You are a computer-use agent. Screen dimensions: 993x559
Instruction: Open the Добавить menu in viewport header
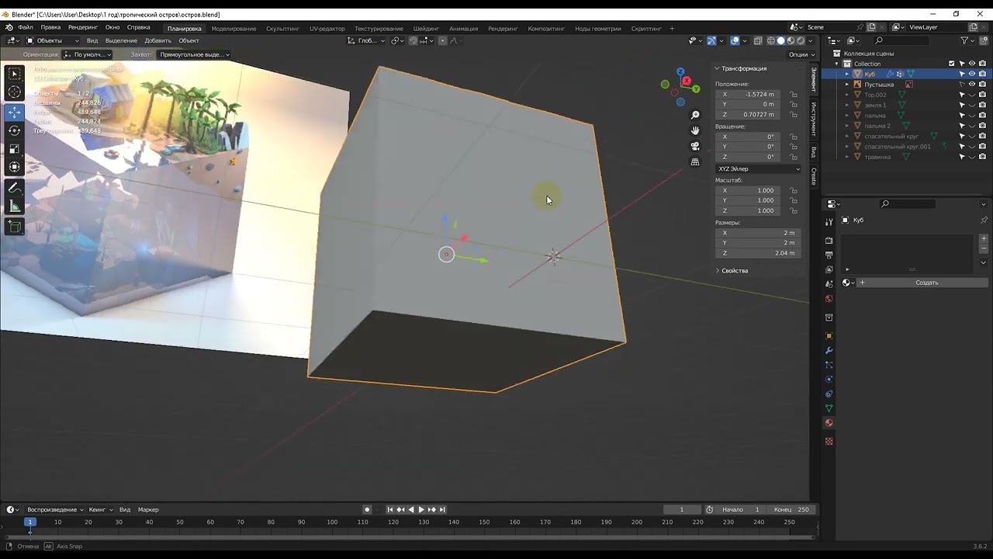pos(158,40)
